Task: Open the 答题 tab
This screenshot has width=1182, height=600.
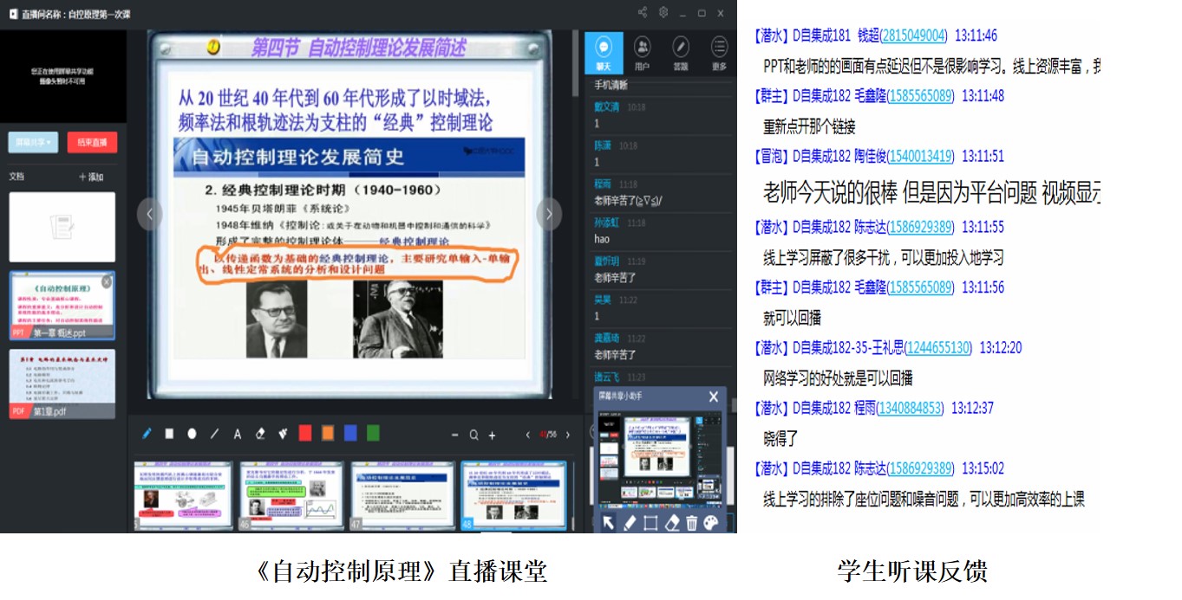Action: pos(681,52)
